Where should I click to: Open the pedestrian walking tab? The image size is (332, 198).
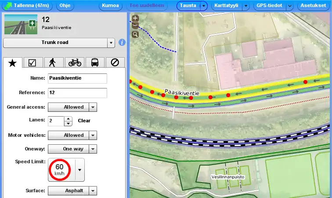click(x=53, y=62)
